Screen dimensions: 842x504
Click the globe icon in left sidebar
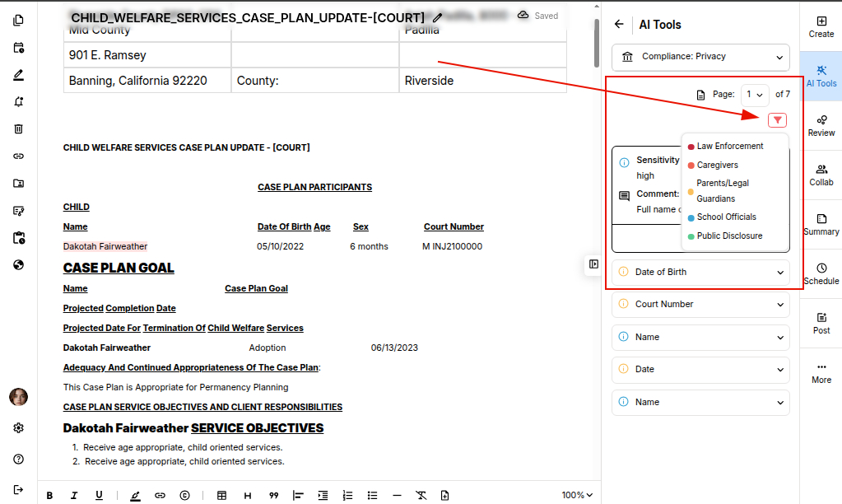(x=18, y=265)
